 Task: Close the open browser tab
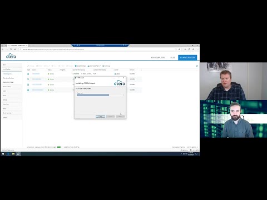26,46
